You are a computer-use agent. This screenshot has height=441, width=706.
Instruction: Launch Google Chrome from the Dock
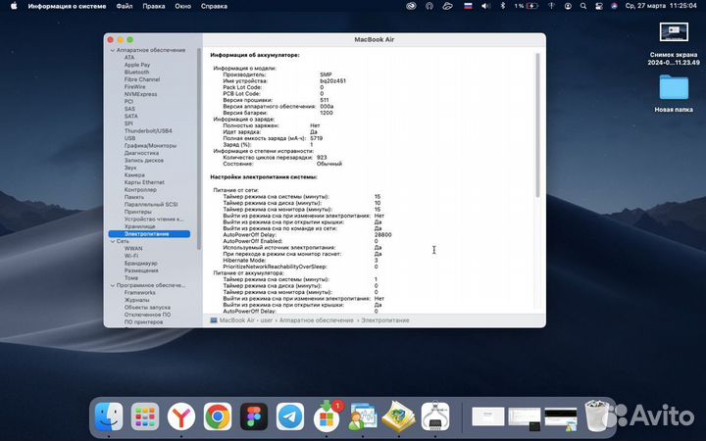pyautogui.click(x=218, y=416)
